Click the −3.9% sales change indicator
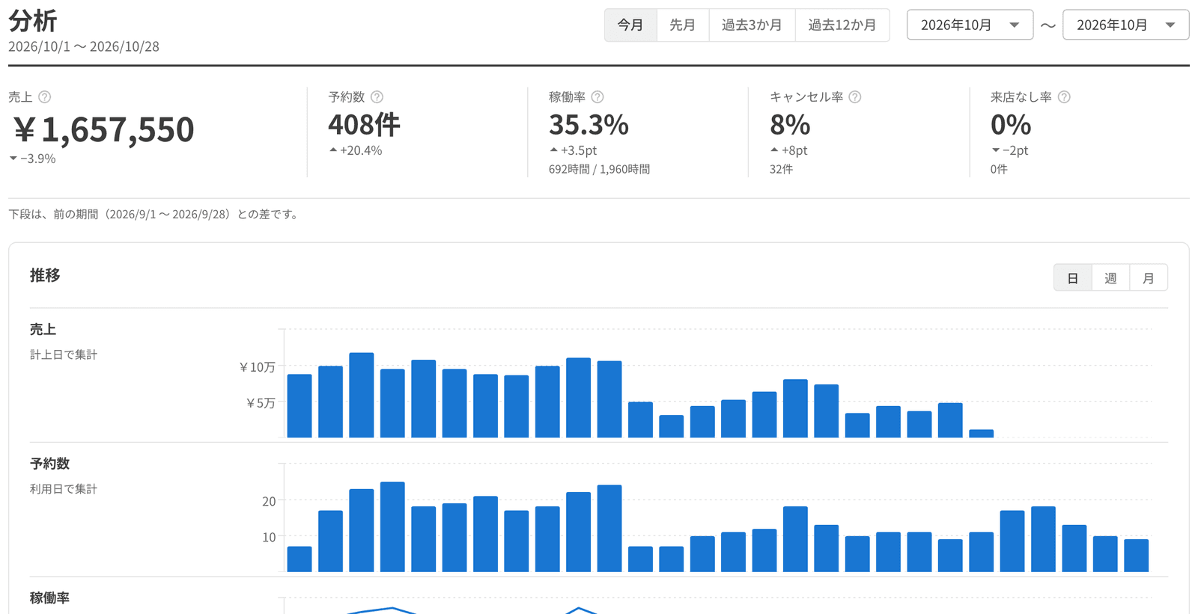This screenshot has height=614, width=1198. click(32, 159)
